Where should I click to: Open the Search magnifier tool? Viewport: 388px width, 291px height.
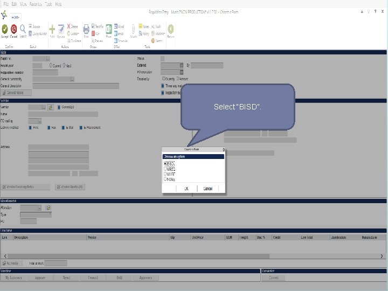pyautogui.click(x=23, y=29)
